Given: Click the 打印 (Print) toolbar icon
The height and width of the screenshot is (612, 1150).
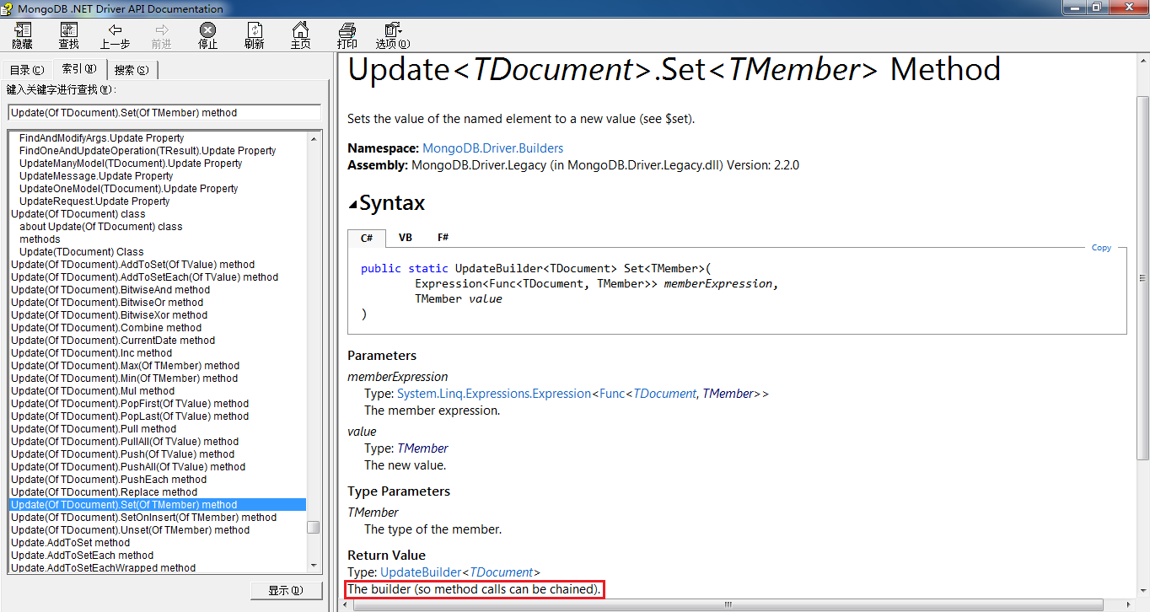Looking at the screenshot, I should point(347,36).
